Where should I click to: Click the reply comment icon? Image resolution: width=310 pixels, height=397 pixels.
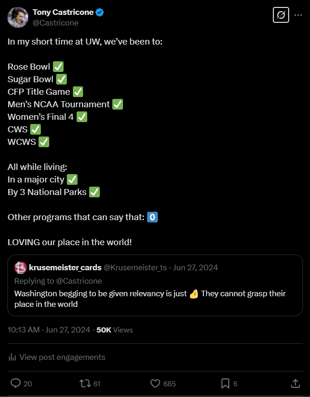(x=16, y=384)
